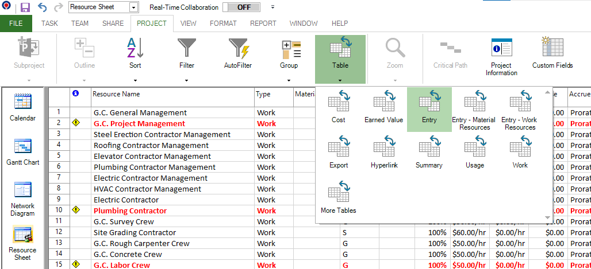Expand the Filter dropdown arrow
Screen dimensions: 591x269
(187, 80)
